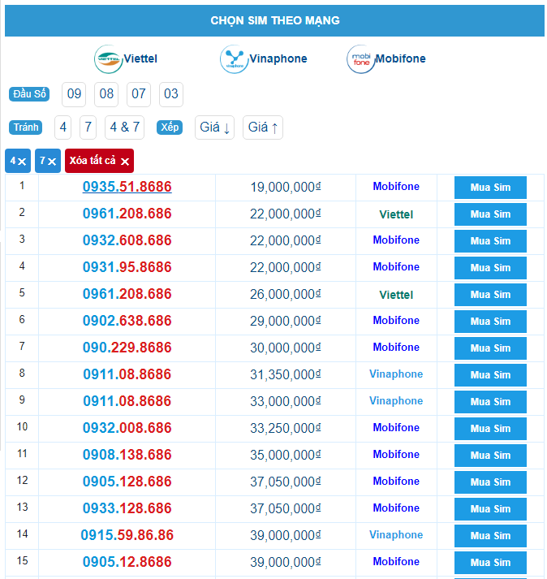Image resolution: width=547 pixels, height=579 pixels.
Task: Open SIM number 0915.59.86.86
Action: (127, 535)
